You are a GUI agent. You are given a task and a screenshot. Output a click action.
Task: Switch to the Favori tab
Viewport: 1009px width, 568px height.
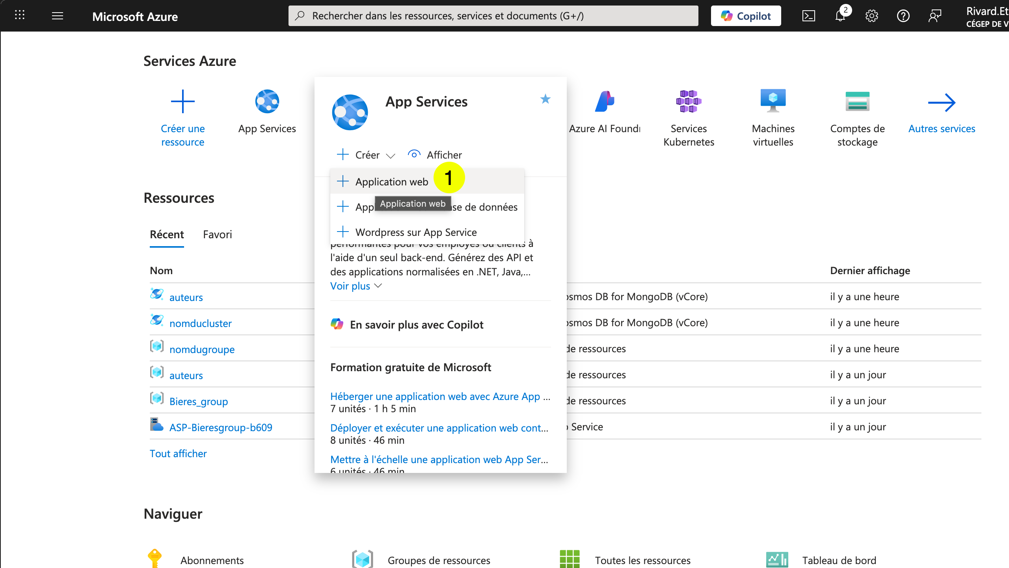point(217,234)
